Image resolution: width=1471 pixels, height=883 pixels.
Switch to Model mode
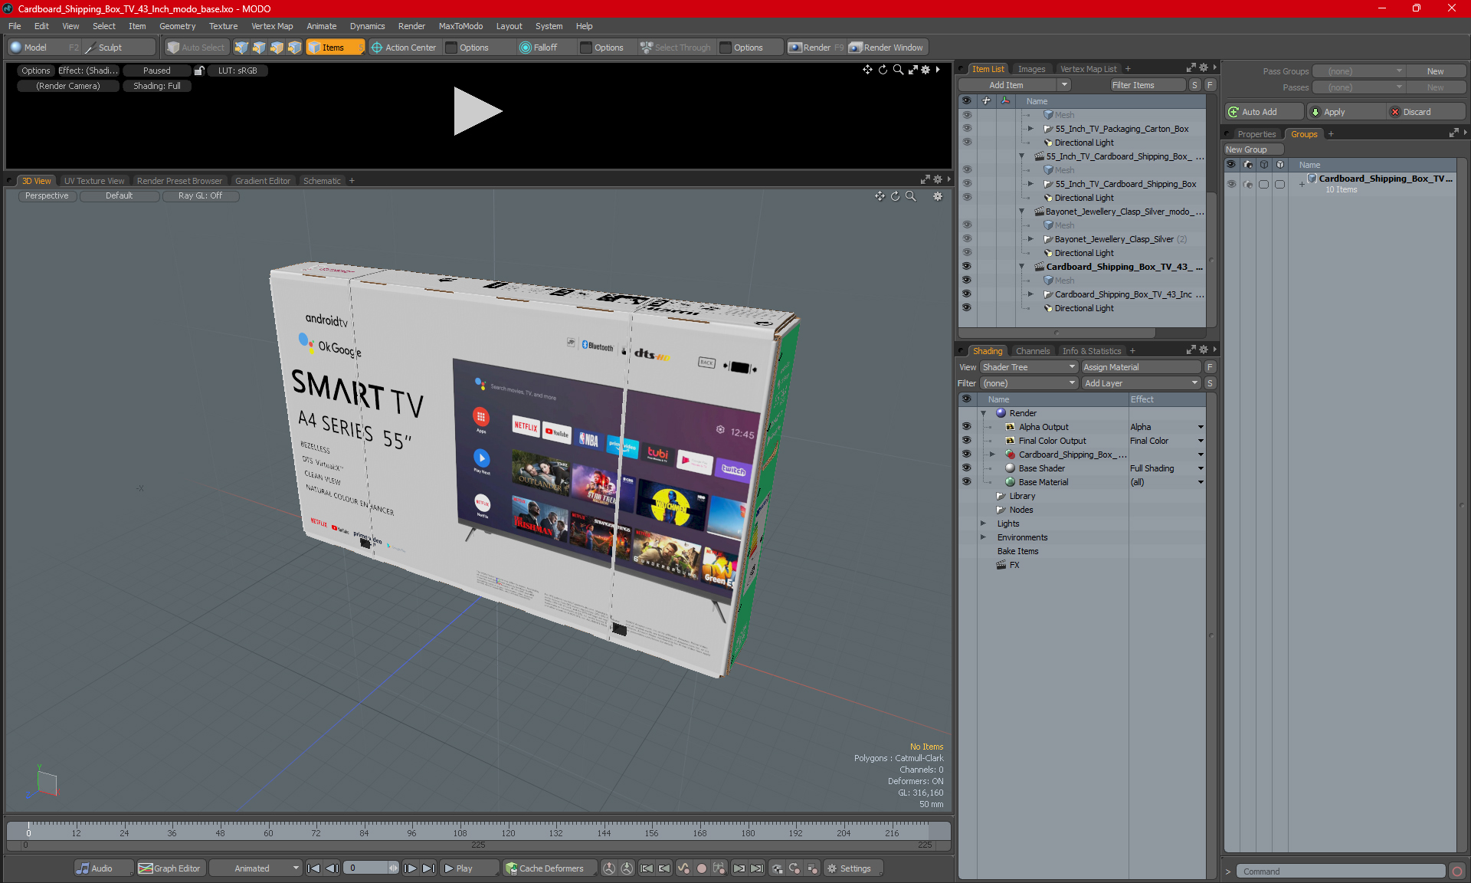[36, 48]
